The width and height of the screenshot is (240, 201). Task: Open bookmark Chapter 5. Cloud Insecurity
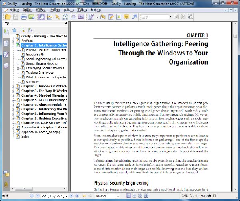[44, 100]
